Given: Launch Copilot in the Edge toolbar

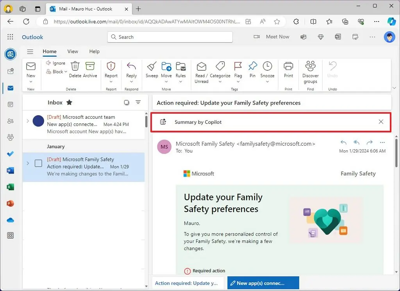Looking at the screenshot, I should pyautogui.click(x=392, y=21).
